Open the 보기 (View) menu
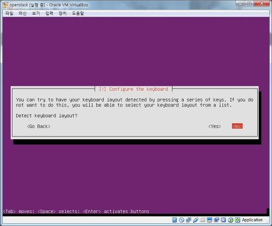272x226 pixels. tap(36, 13)
